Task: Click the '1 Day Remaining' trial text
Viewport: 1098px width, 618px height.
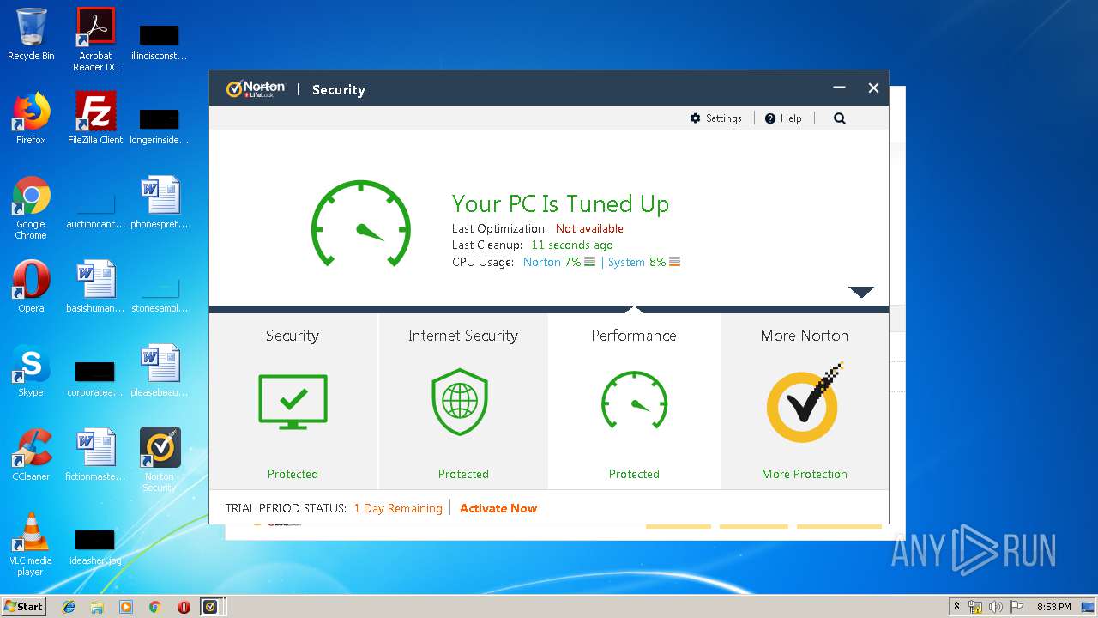Action: click(x=398, y=508)
